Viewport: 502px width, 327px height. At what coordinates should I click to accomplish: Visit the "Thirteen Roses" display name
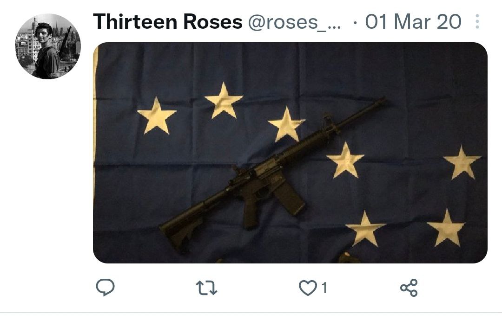coord(167,22)
